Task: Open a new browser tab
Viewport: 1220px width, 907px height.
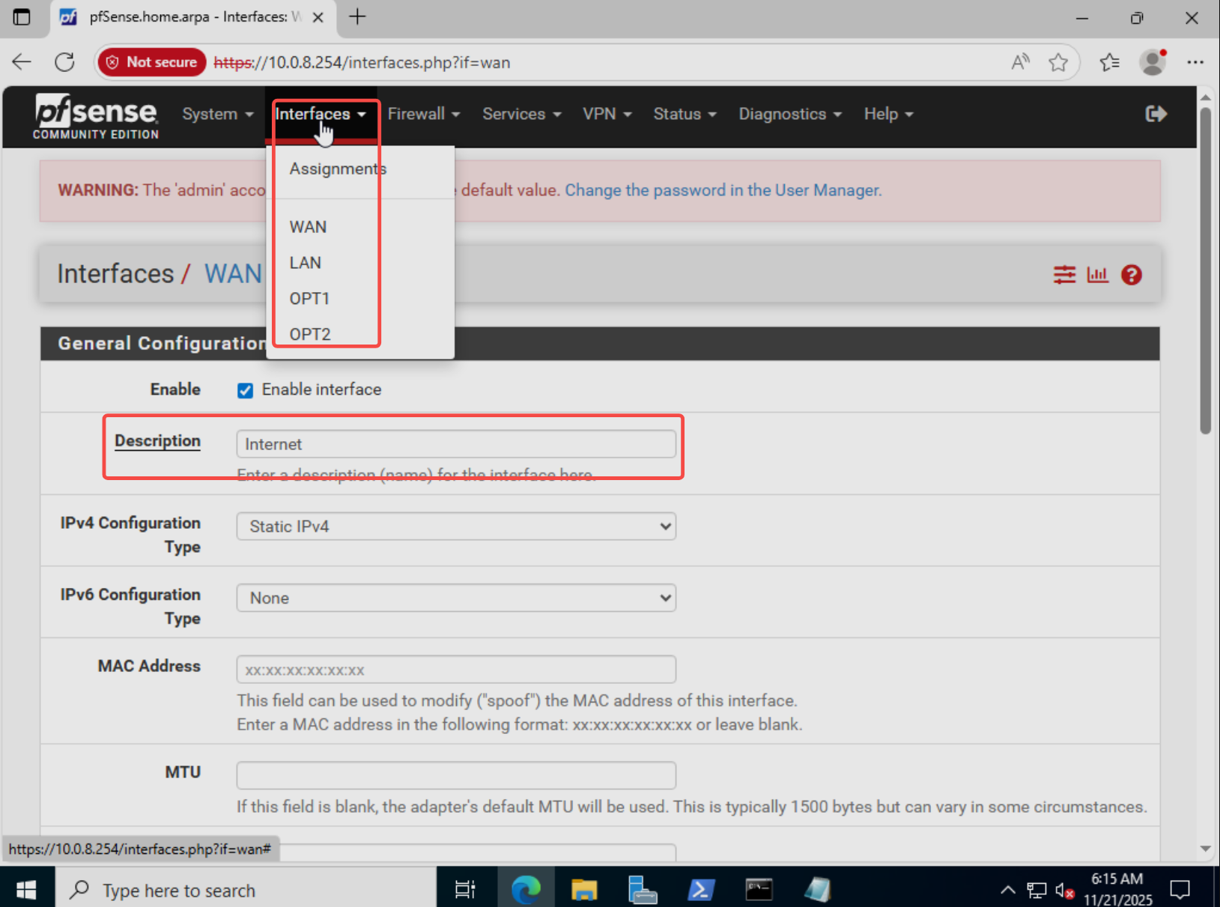Action: tap(357, 16)
